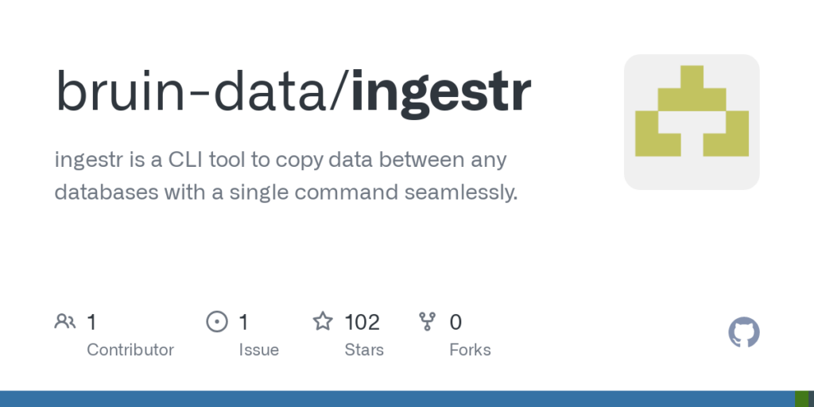Click the Forks label
The width and height of the screenshot is (814, 407).
click(470, 350)
